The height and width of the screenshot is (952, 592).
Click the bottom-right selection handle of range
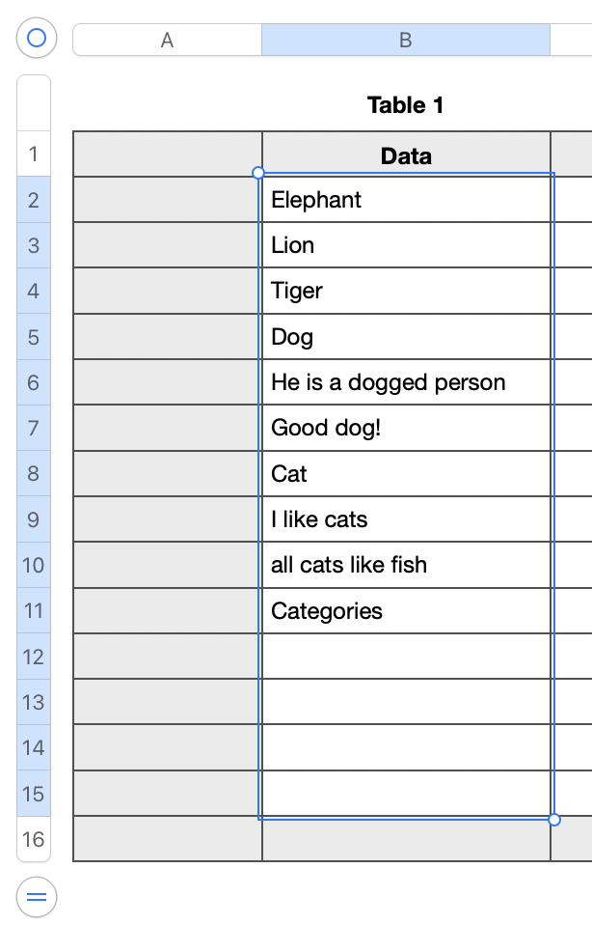point(554,820)
